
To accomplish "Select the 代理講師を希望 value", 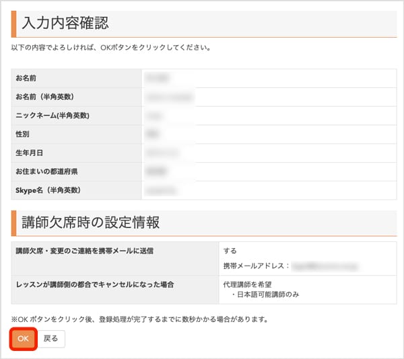I will pos(246,284).
